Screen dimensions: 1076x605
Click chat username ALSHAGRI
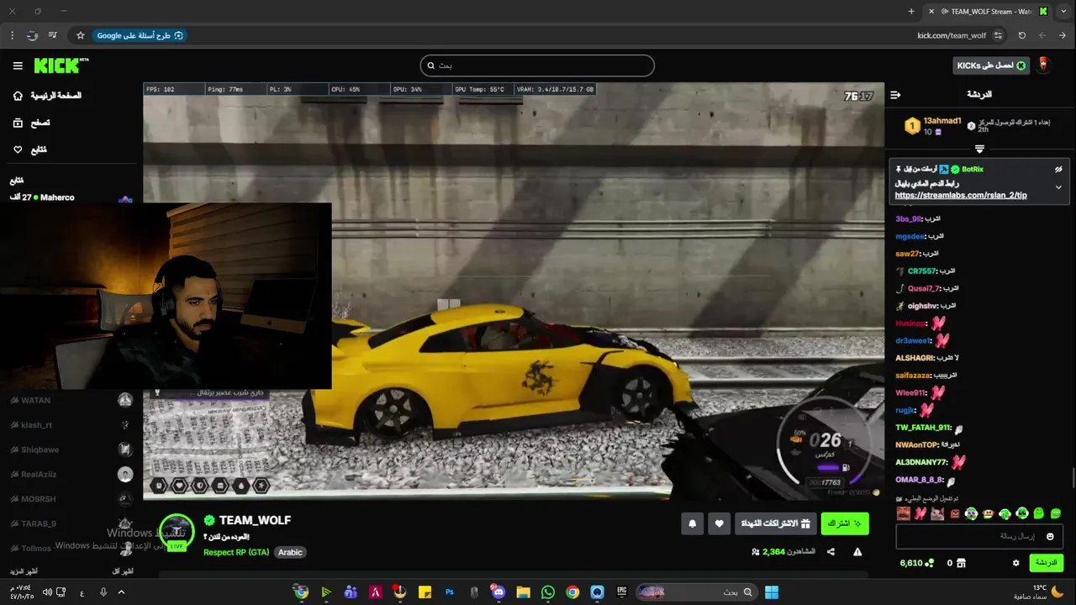tap(915, 358)
